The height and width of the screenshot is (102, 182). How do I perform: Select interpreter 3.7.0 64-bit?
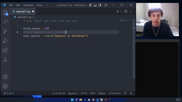115,93
